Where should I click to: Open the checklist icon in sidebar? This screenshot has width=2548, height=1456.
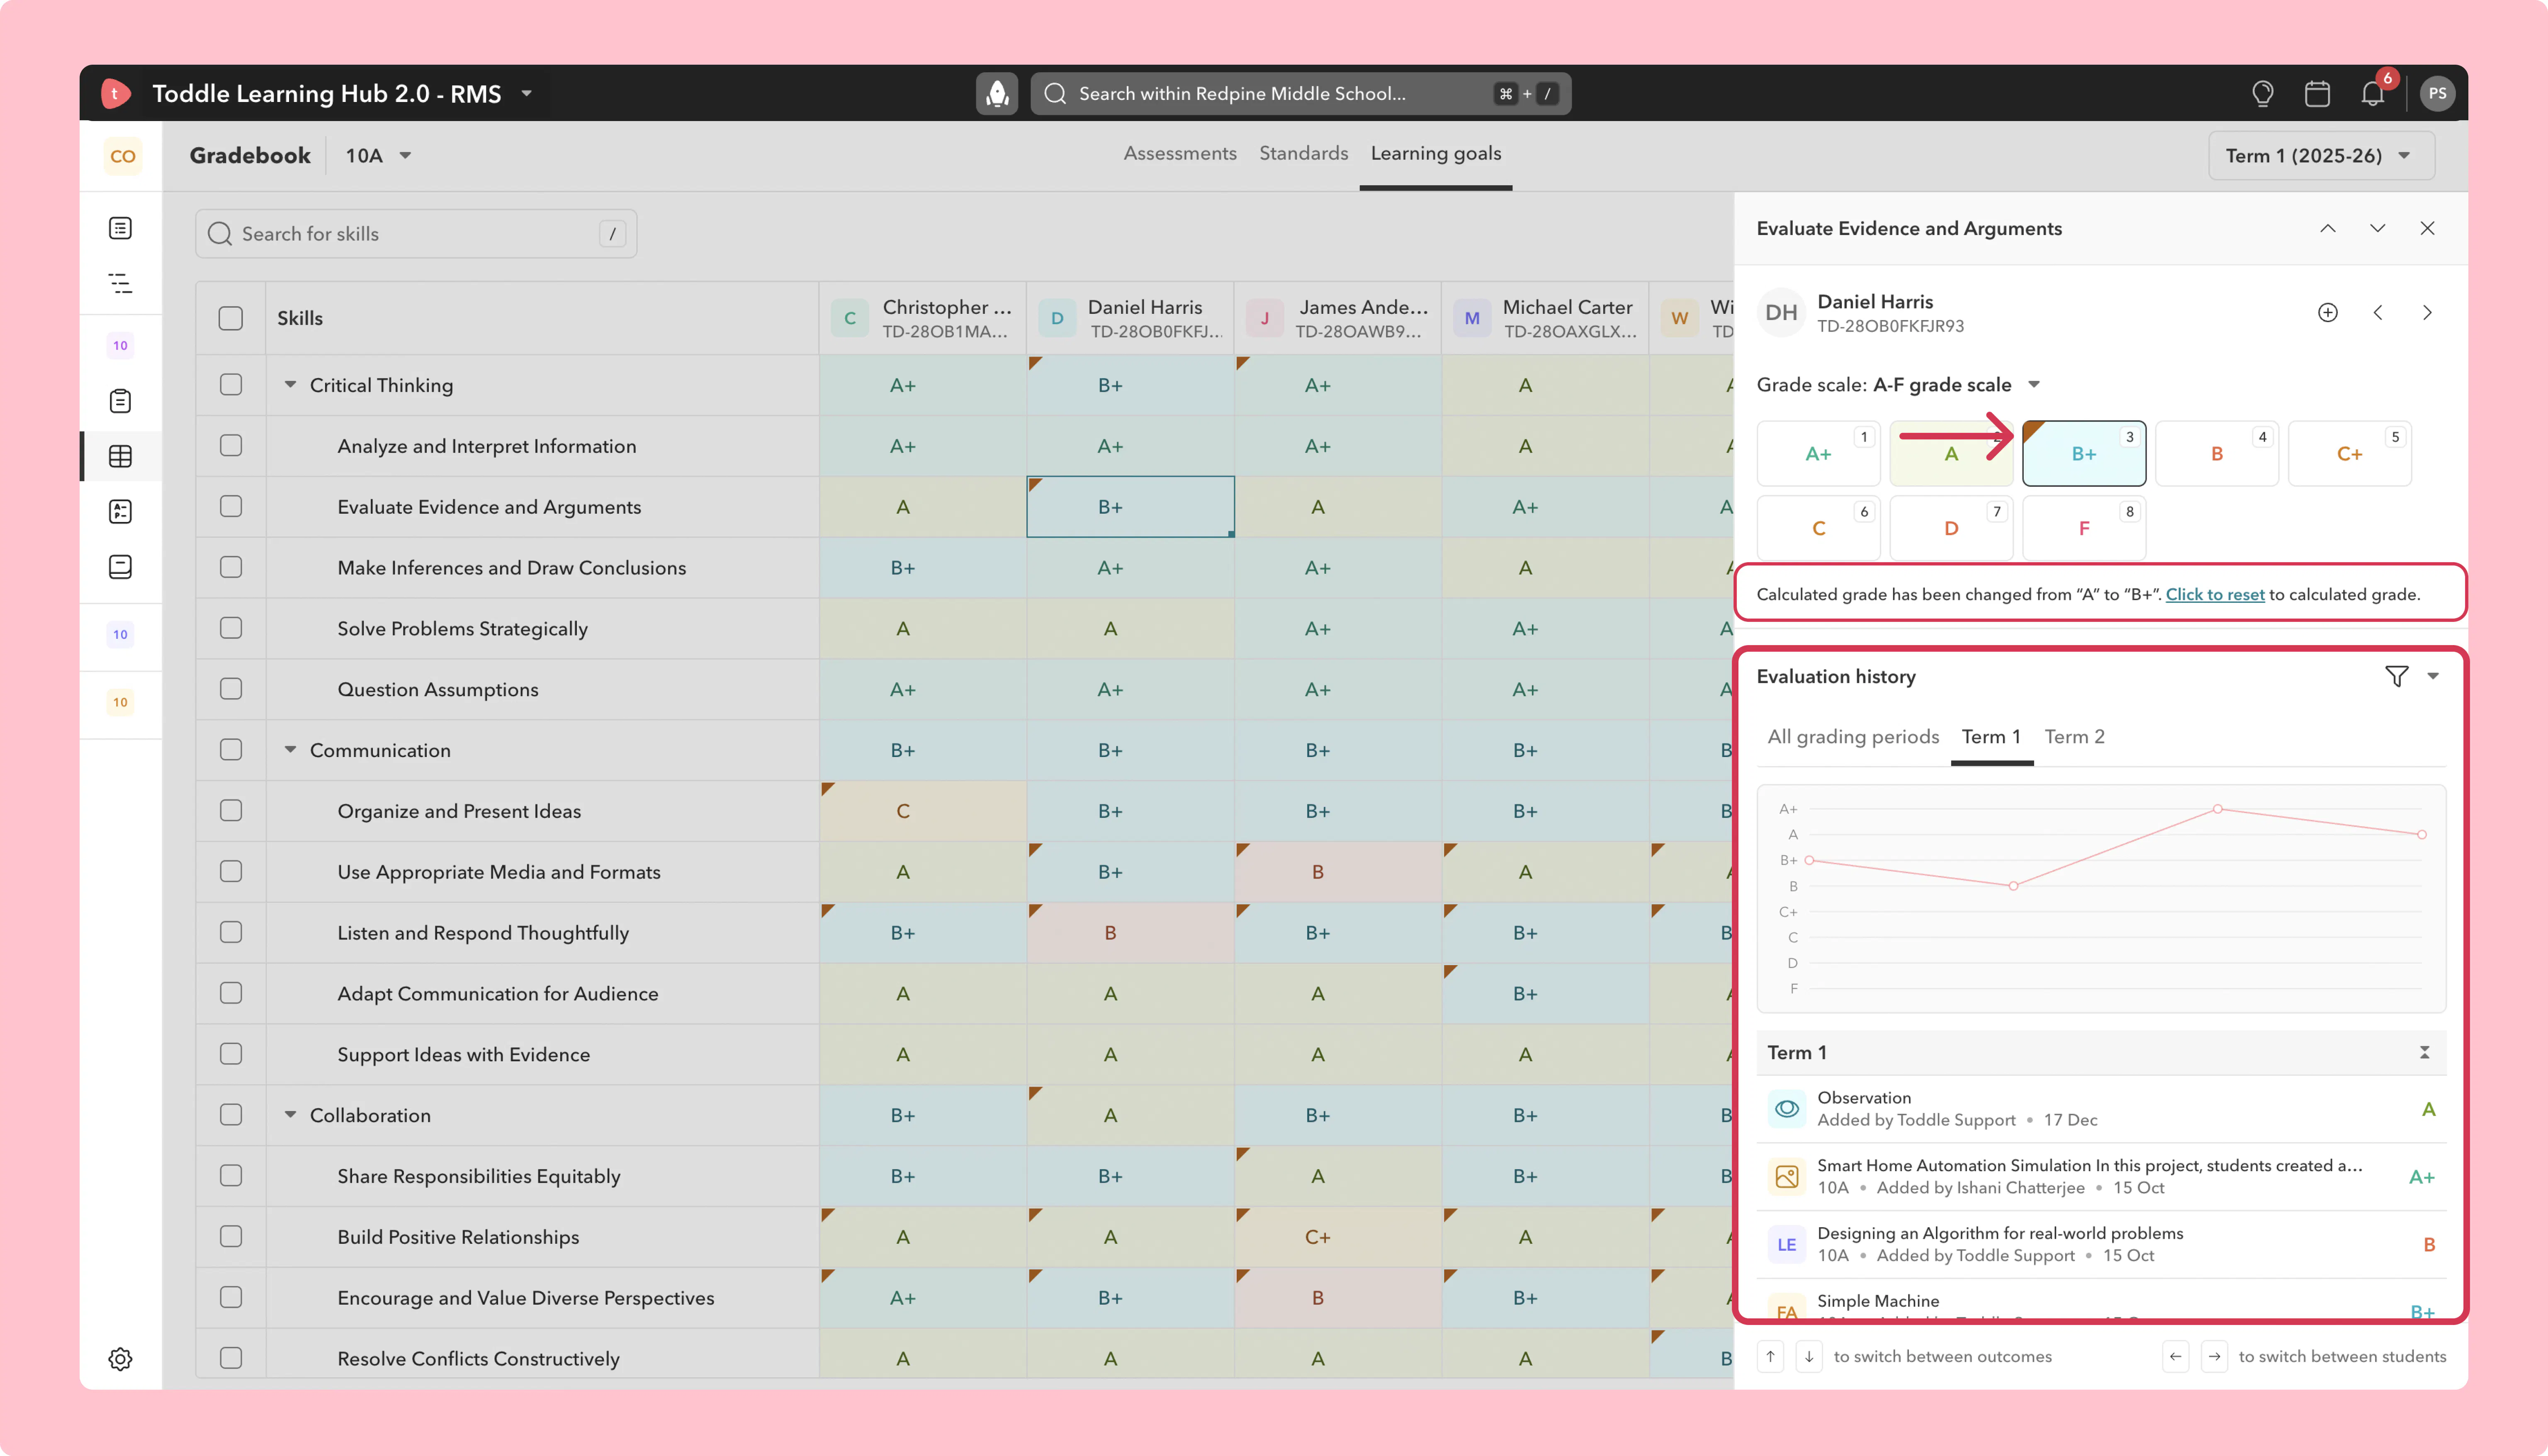click(120, 511)
